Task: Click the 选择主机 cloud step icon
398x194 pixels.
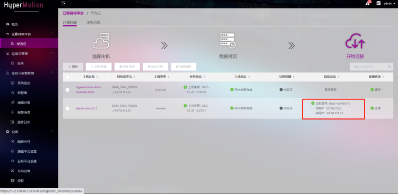Action: 101,41
